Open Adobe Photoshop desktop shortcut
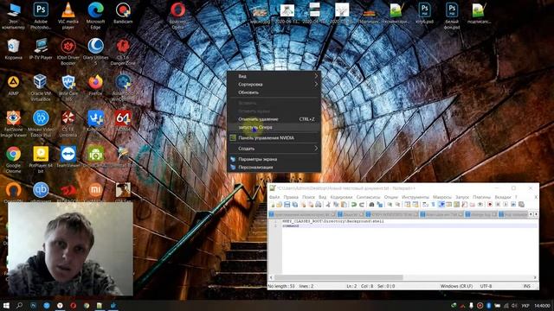554x311 pixels. tap(41, 16)
